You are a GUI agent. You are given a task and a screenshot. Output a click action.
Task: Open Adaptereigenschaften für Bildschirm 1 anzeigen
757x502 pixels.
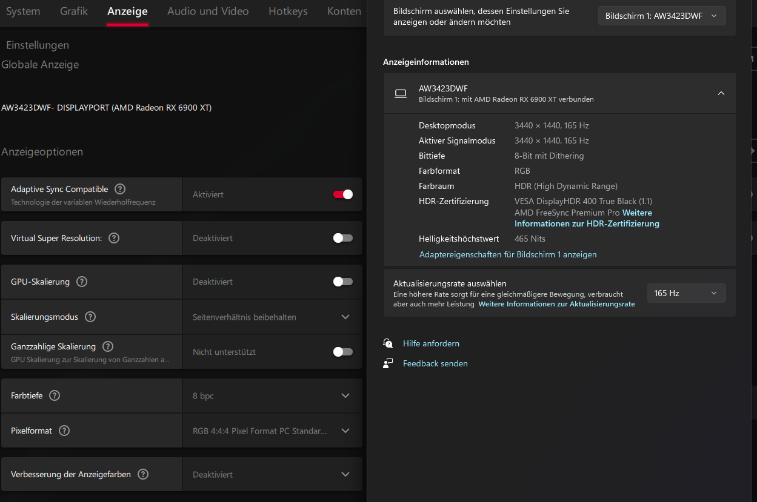[x=508, y=254]
